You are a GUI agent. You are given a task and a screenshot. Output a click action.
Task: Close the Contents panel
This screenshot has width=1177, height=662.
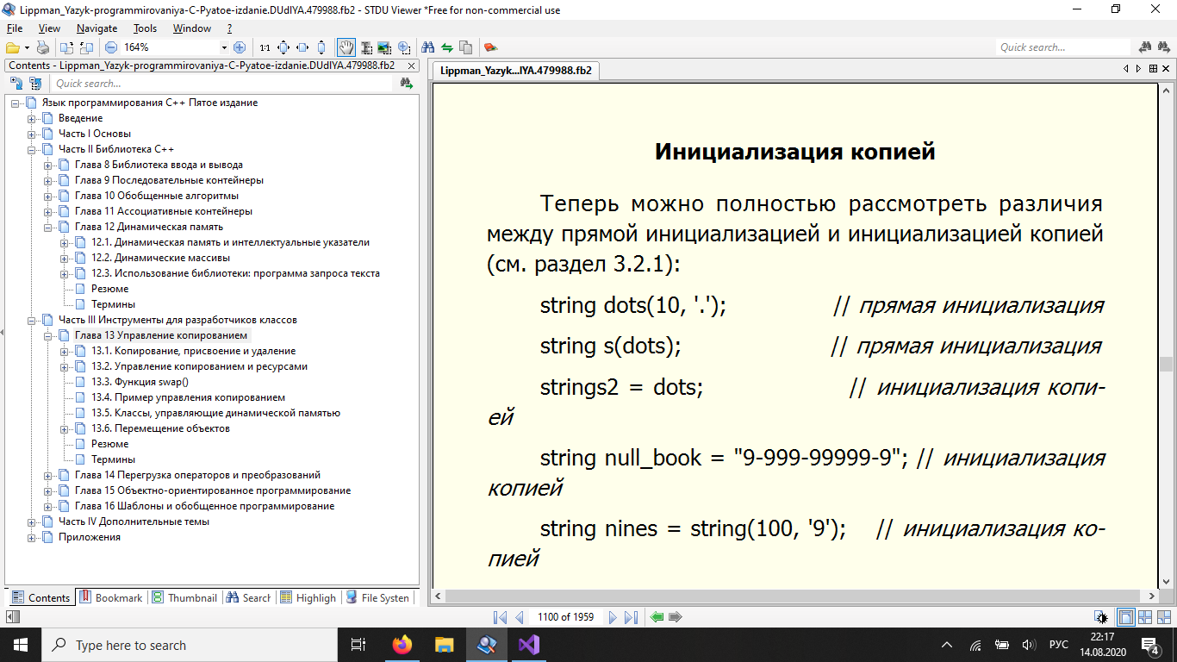coord(411,66)
